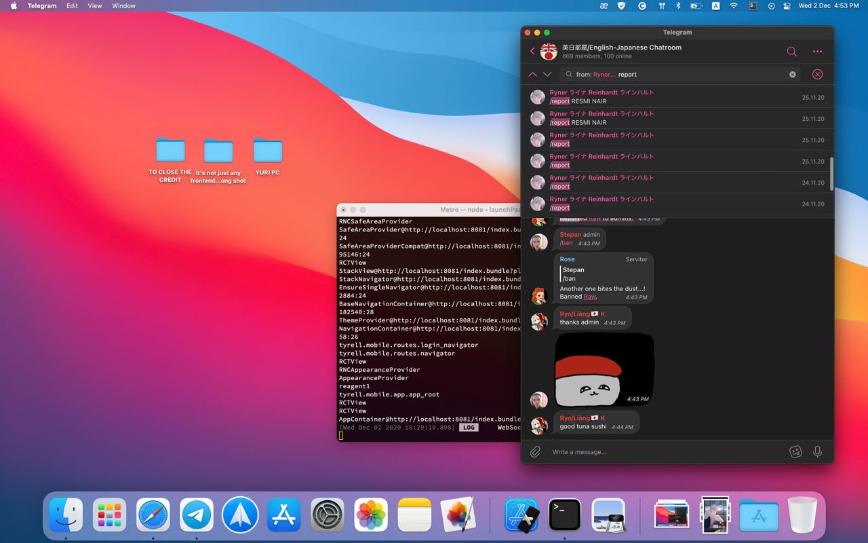This screenshot has height=543, width=868.
Task: Open Terminal from the Dock
Action: [x=565, y=514]
